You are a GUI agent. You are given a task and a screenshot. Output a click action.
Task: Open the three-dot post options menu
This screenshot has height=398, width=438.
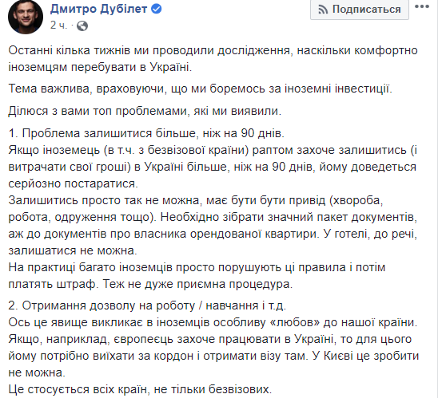422,6
